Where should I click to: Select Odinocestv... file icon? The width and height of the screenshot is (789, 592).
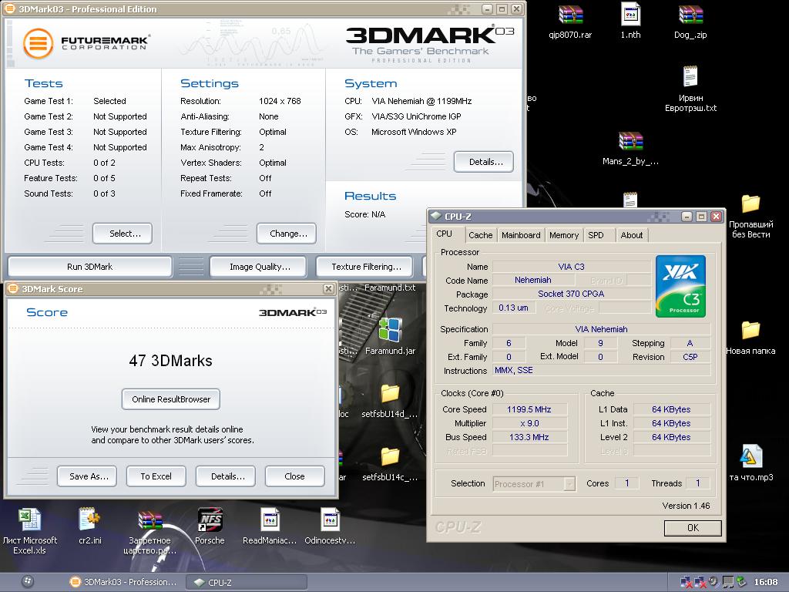click(x=330, y=520)
